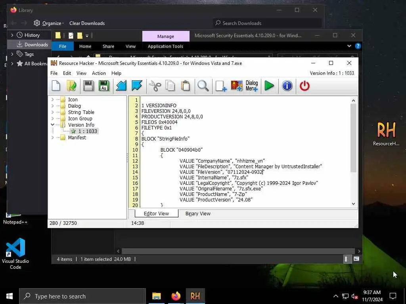Click the Resource Hacker taskbar icon

pyautogui.click(x=195, y=296)
